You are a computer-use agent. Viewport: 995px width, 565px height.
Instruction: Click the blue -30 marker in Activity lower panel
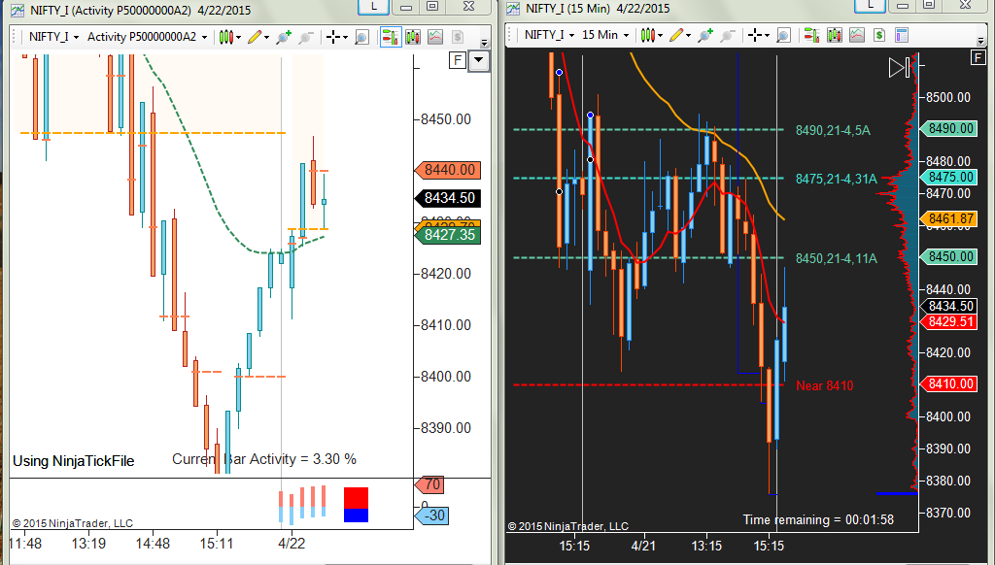point(431,515)
